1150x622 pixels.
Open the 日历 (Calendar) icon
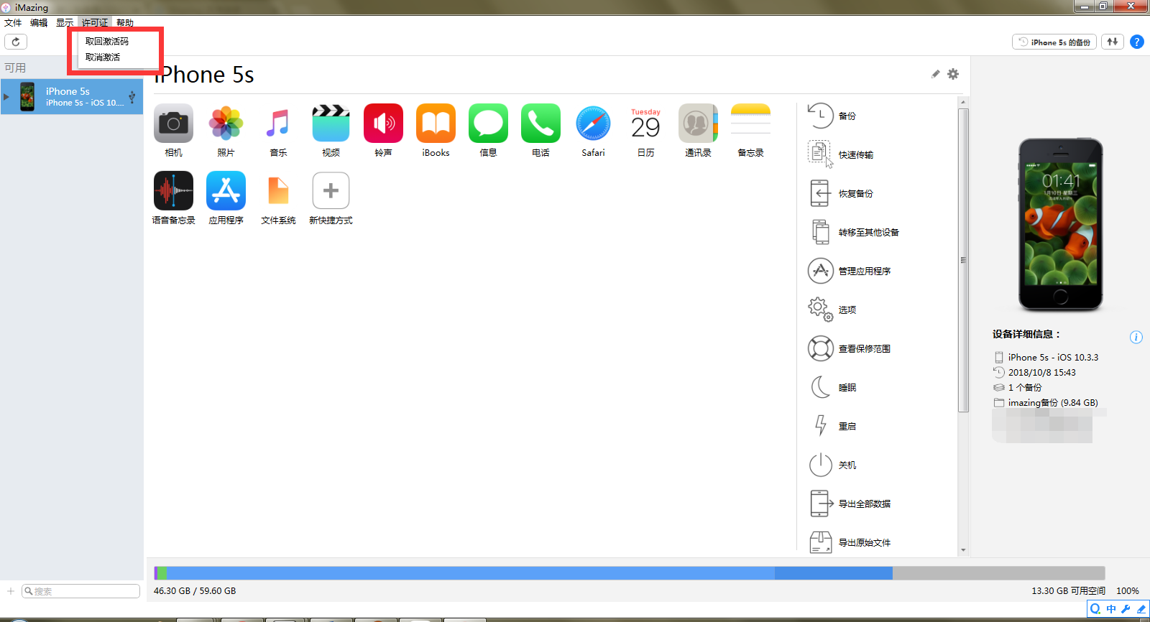point(645,124)
